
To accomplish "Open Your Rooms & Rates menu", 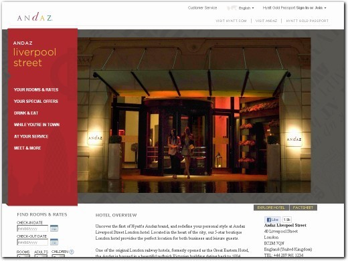I will 36,89.
